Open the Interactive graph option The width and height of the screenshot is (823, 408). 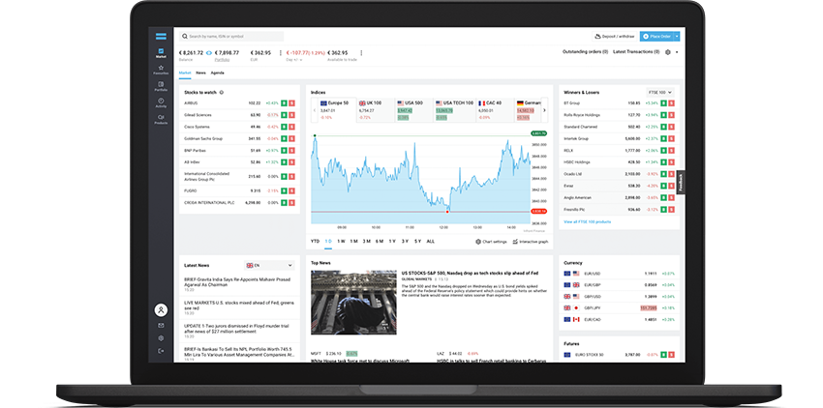pyautogui.click(x=531, y=242)
